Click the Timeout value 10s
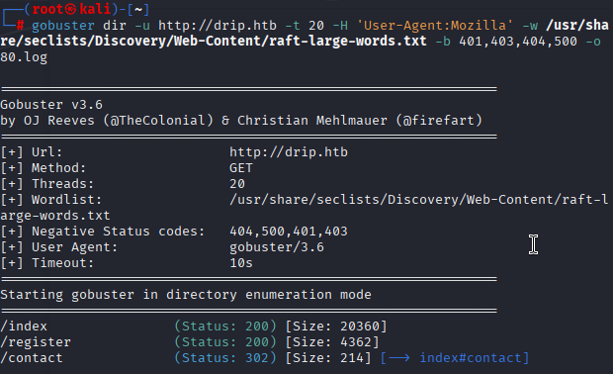The image size is (613, 374). [x=241, y=263]
